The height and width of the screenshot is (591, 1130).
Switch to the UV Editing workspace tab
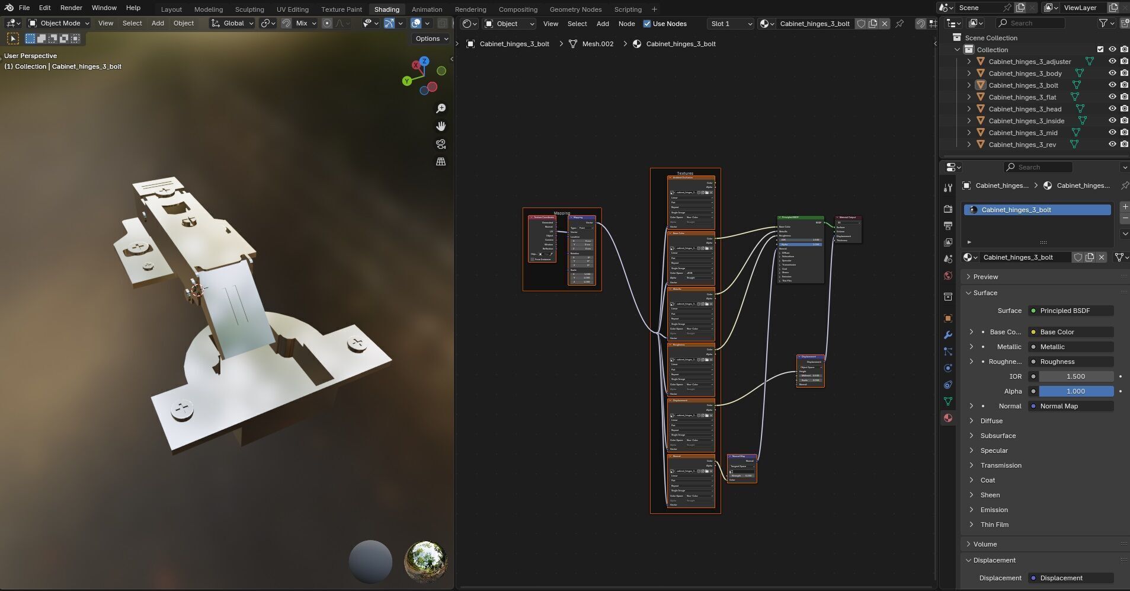point(293,9)
